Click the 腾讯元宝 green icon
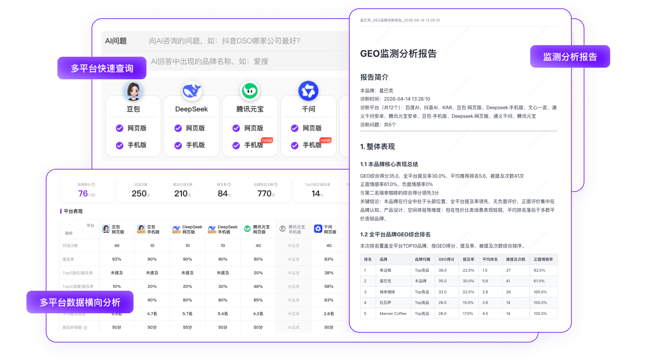This screenshot has height=361, width=645. click(x=250, y=91)
